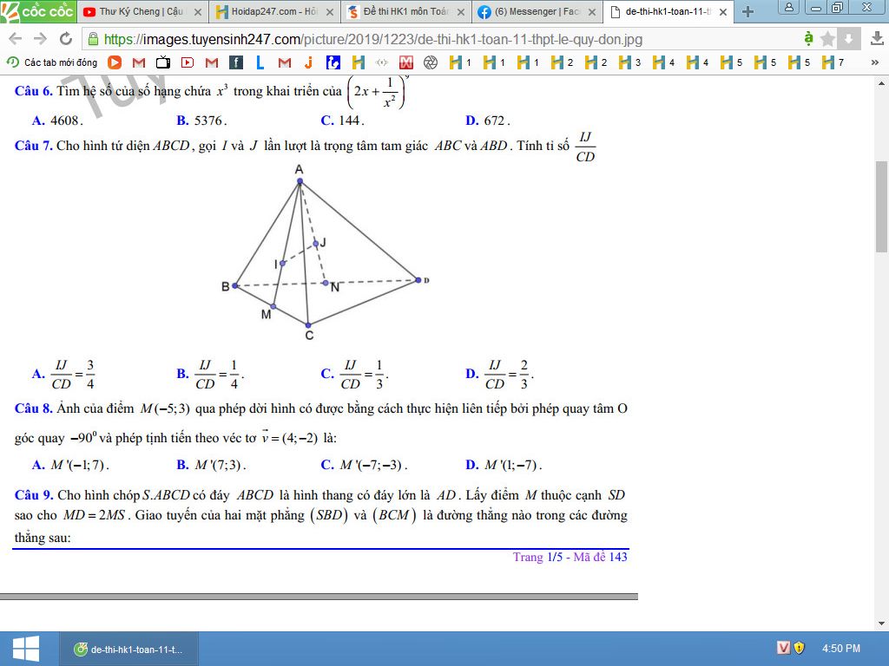The width and height of the screenshot is (889, 666).
Task: Click the green padlock site security icon
Action: [x=94, y=39]
